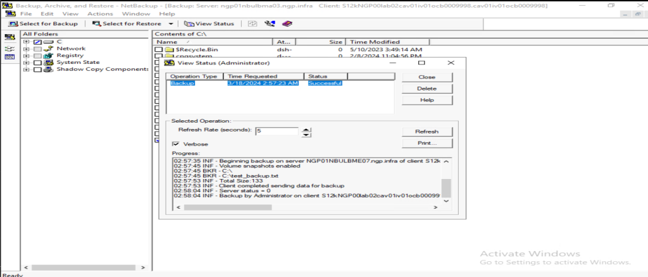Open the Edit menu
Viewport: 648px width, 277px height.
[47, 14]
